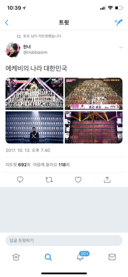
Task: Tap the 답글 트윗하기 reply field
Action: pos(64,240)
